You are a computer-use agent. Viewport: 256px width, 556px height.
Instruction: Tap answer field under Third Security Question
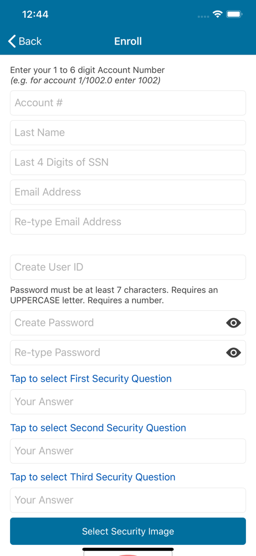point(128,500)
